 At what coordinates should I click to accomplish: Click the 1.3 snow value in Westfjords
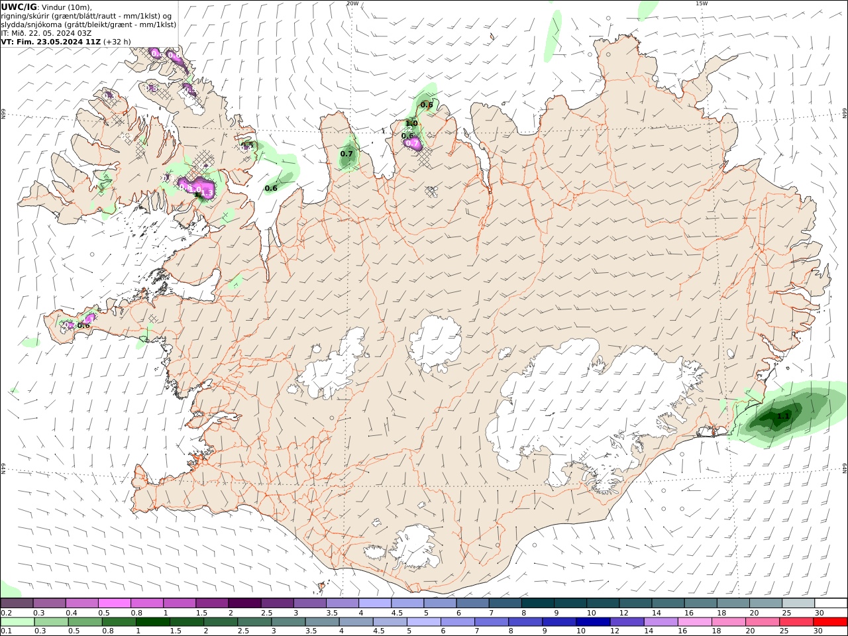[207, 193]
